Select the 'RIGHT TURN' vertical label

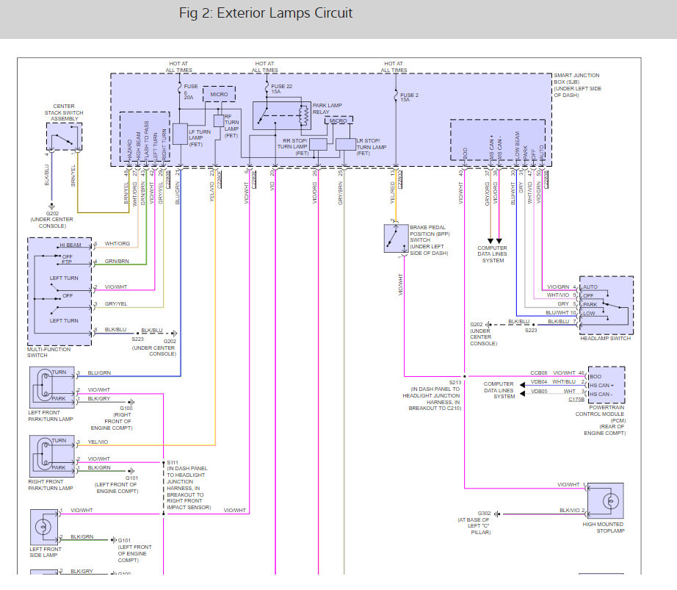[x=164, y=145]
